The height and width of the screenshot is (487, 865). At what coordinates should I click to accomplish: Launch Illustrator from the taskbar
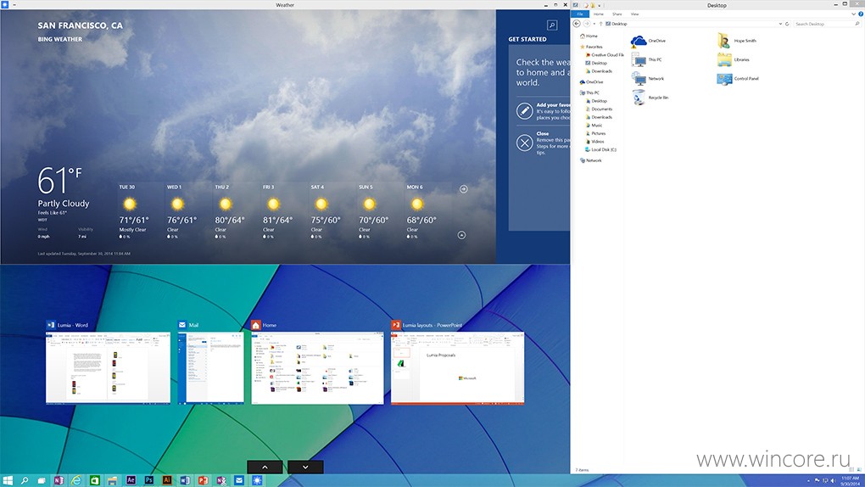(x=167, y=480)
